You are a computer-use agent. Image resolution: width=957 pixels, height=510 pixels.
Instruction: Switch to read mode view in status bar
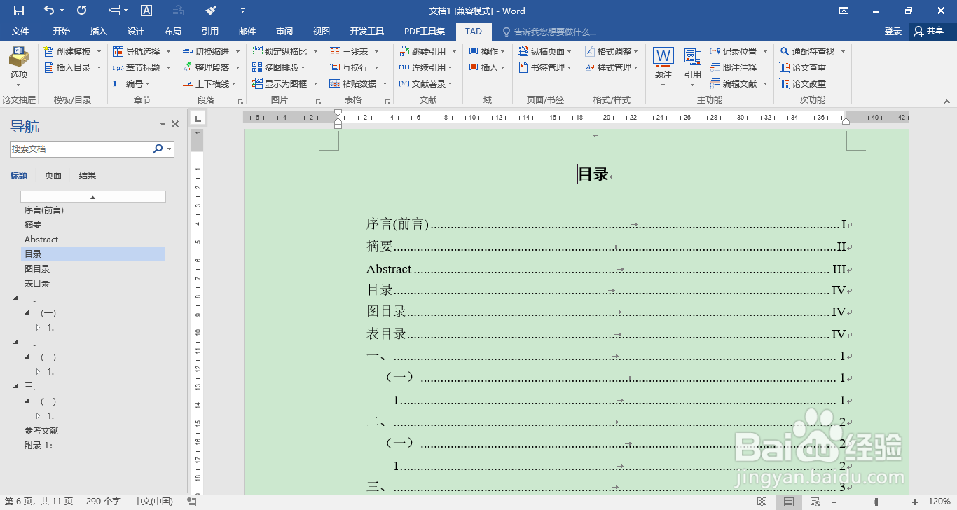[x=762, y=502]
